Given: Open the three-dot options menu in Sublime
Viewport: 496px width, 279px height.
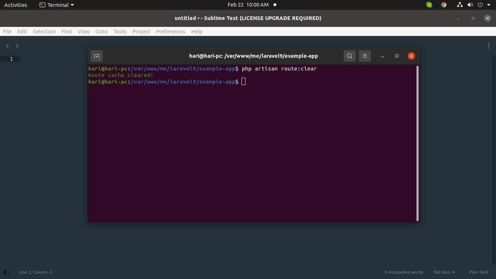Looking at the screenshot, I should 488,46.
